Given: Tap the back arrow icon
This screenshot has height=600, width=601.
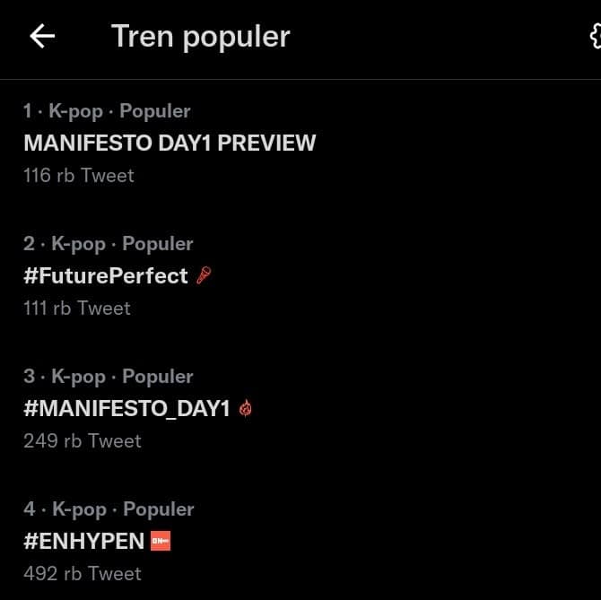Looking at the screenshot, I should pyautogui.click(x=42, y=36).
